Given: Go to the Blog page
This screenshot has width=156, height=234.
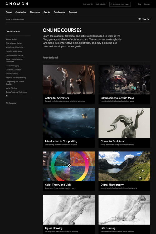Looking at the screenshot, I should (139, 4).
